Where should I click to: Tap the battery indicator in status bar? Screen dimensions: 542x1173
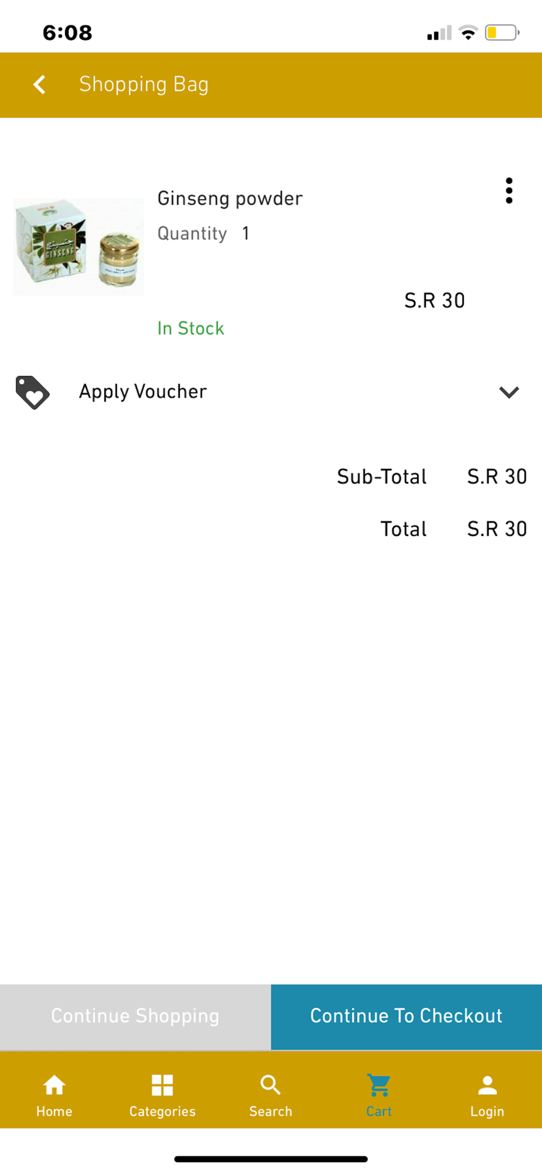(502, 33)
